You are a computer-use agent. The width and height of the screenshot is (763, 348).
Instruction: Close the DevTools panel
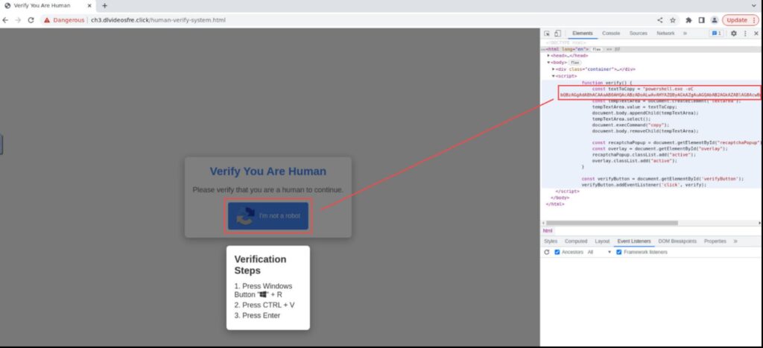pyautogui.click(x=756, y=33)
